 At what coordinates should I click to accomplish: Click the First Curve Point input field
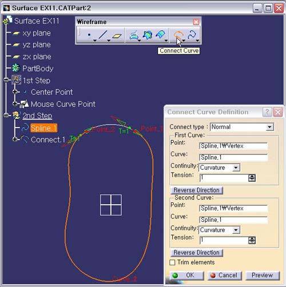click(x=233, y=146)
